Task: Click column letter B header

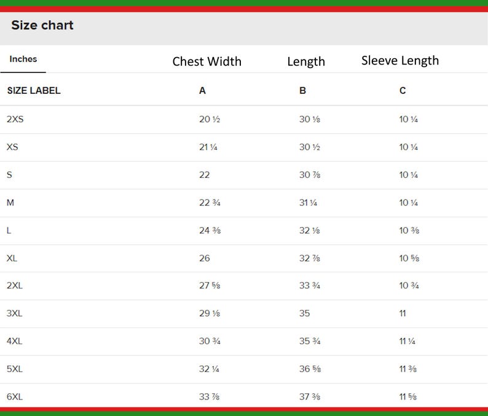Action: 302,90
